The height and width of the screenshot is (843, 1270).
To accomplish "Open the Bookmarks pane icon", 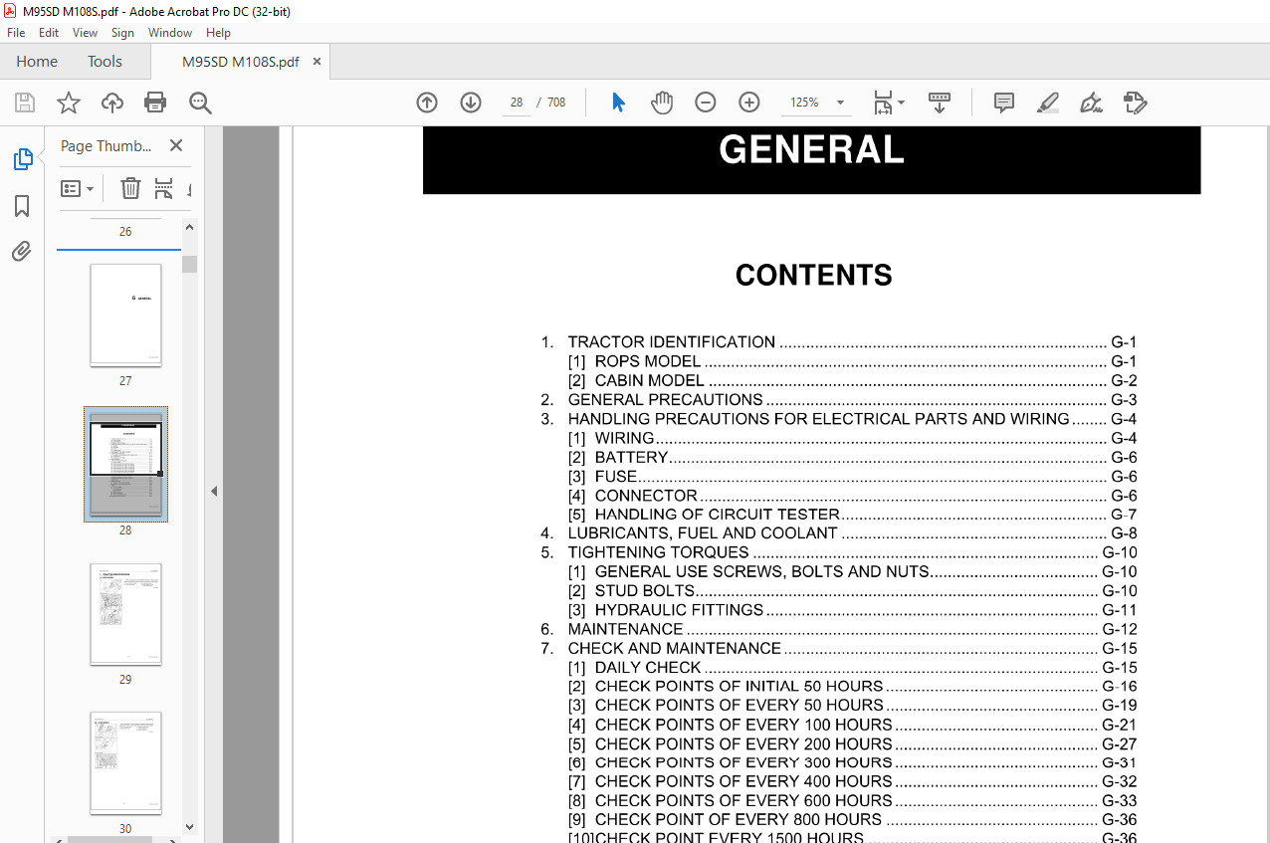I will click(x=22, y=206).
